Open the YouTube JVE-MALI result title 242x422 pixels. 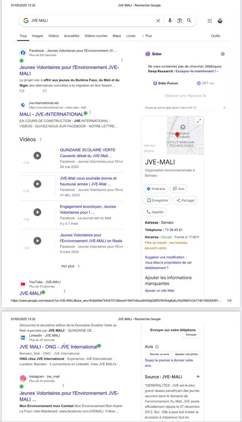(x=30, y=293)
